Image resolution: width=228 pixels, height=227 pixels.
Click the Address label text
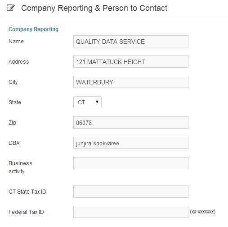point(19,62)
